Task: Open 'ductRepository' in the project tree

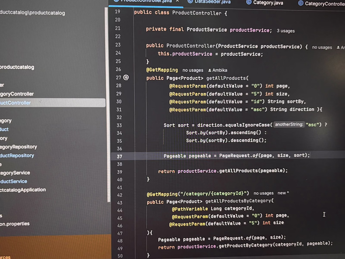Action: tap(17, 155)
